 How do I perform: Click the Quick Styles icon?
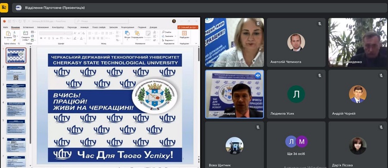click(148, 33)
